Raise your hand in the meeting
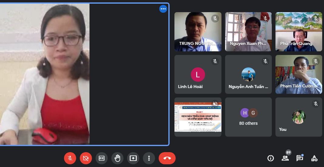324x167 pixels. pos(117,158)
